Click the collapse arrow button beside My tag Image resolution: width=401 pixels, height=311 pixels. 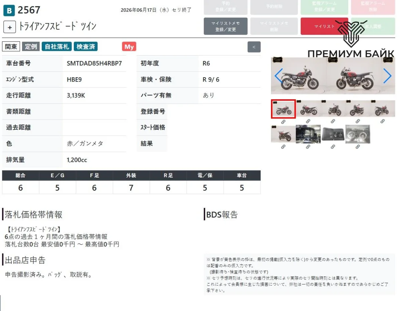pos(254,47)
